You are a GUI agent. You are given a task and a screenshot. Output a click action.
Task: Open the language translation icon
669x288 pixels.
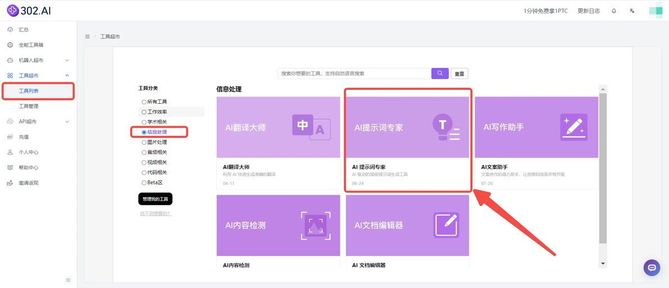632,11
